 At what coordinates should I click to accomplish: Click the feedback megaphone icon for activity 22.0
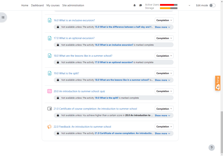tap(49, 127)
